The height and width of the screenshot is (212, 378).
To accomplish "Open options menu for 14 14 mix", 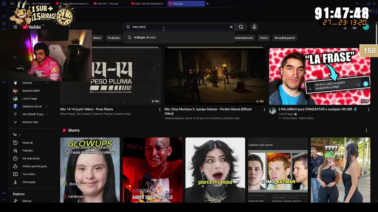I will [160, 110].
